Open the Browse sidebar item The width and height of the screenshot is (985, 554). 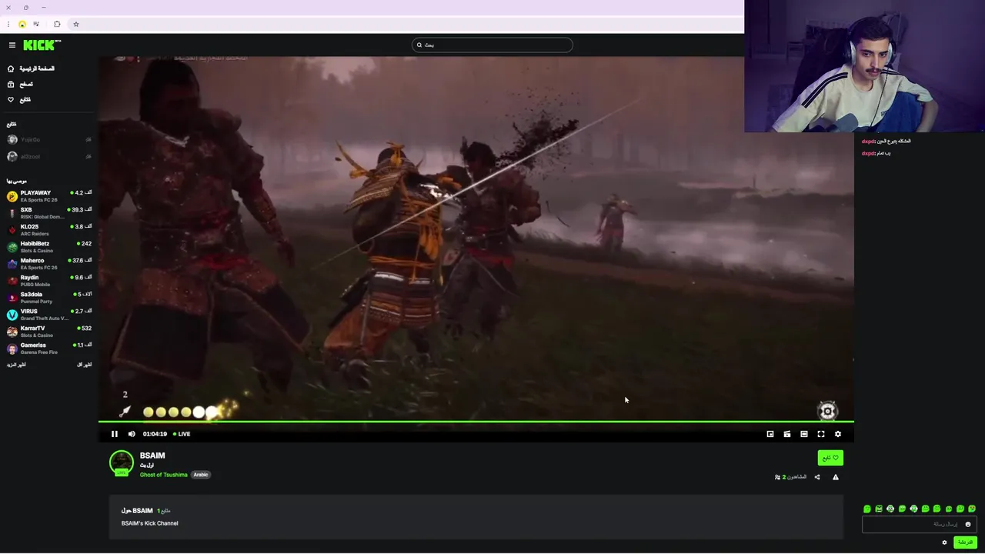(20, 84)
